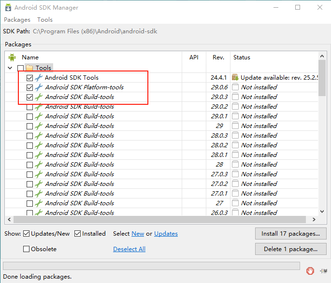Image resolution: width=331 pixels, height=283 pixels.
Task: Click the Android SDK Manager title bar icon
Action: (x=8, y=7)
